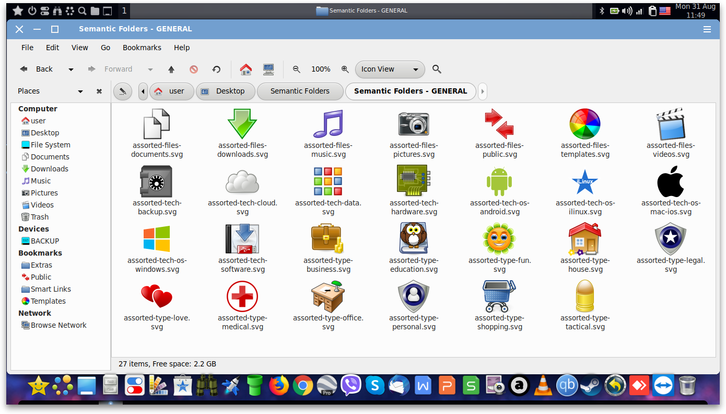Select assorted-tech-software.svg icon

[242, 239]
